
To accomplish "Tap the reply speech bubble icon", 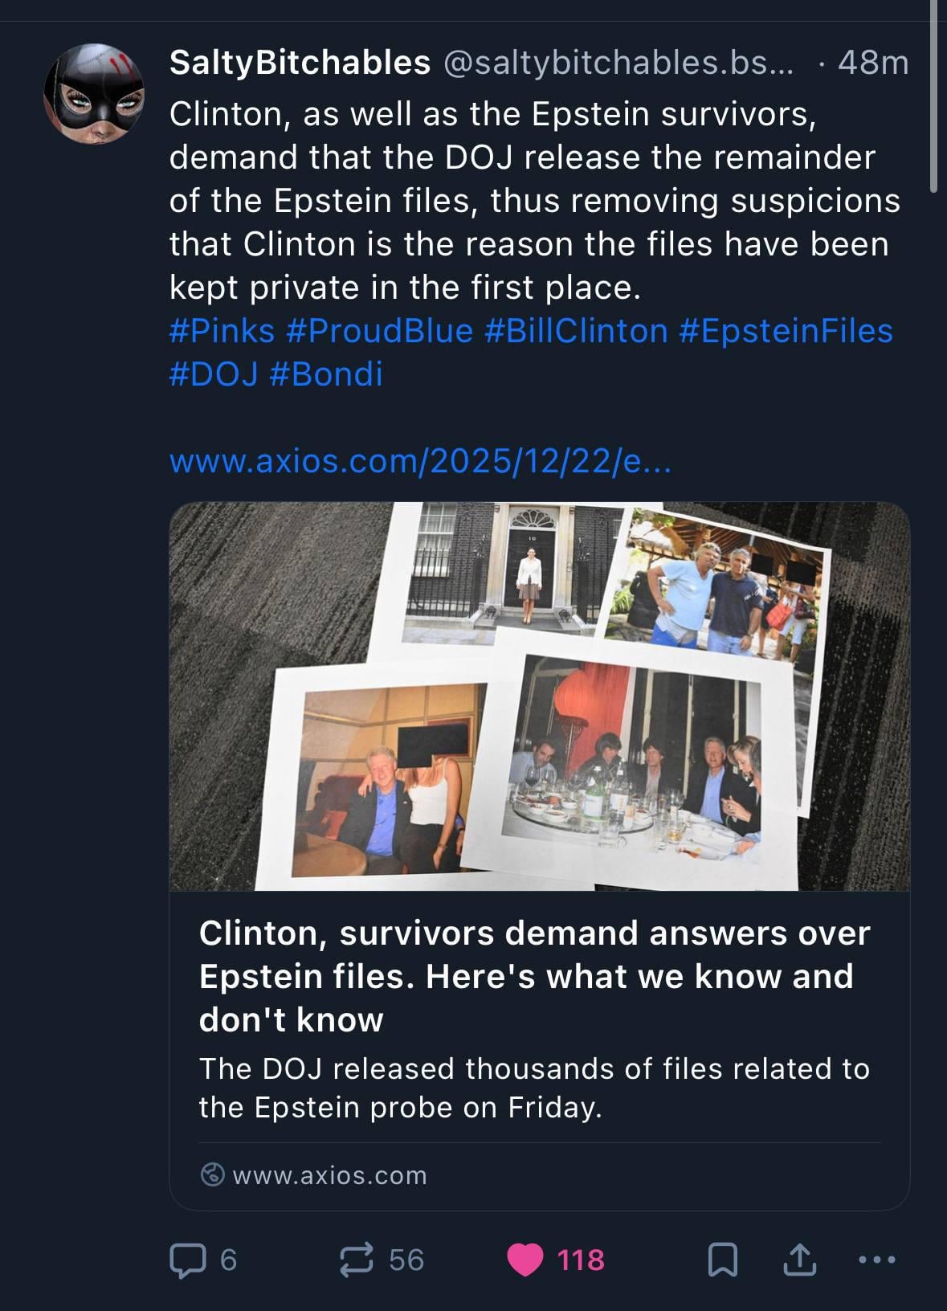I will pyautogui.click(x=188, y=1260).
